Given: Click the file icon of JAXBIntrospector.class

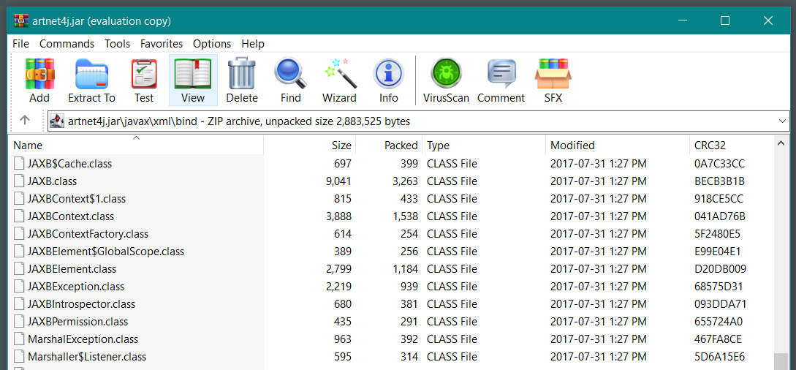Looking at the screenshot, I should (x=19, y=304).
